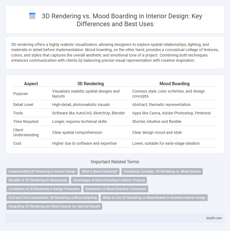Click 'Software like AutoCAD, SketchUp, Blender' cell

90,113
